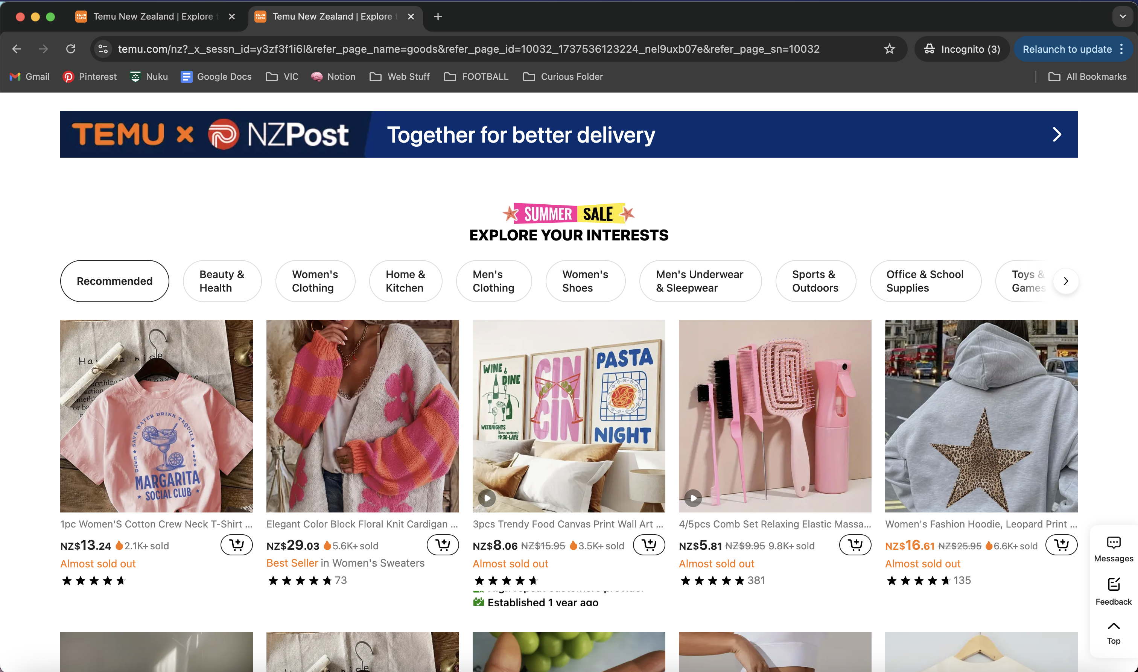View site information icon in address bar
Image resolution: width=1138 pixels, height=672 pixels.
(x=103, y=49)
